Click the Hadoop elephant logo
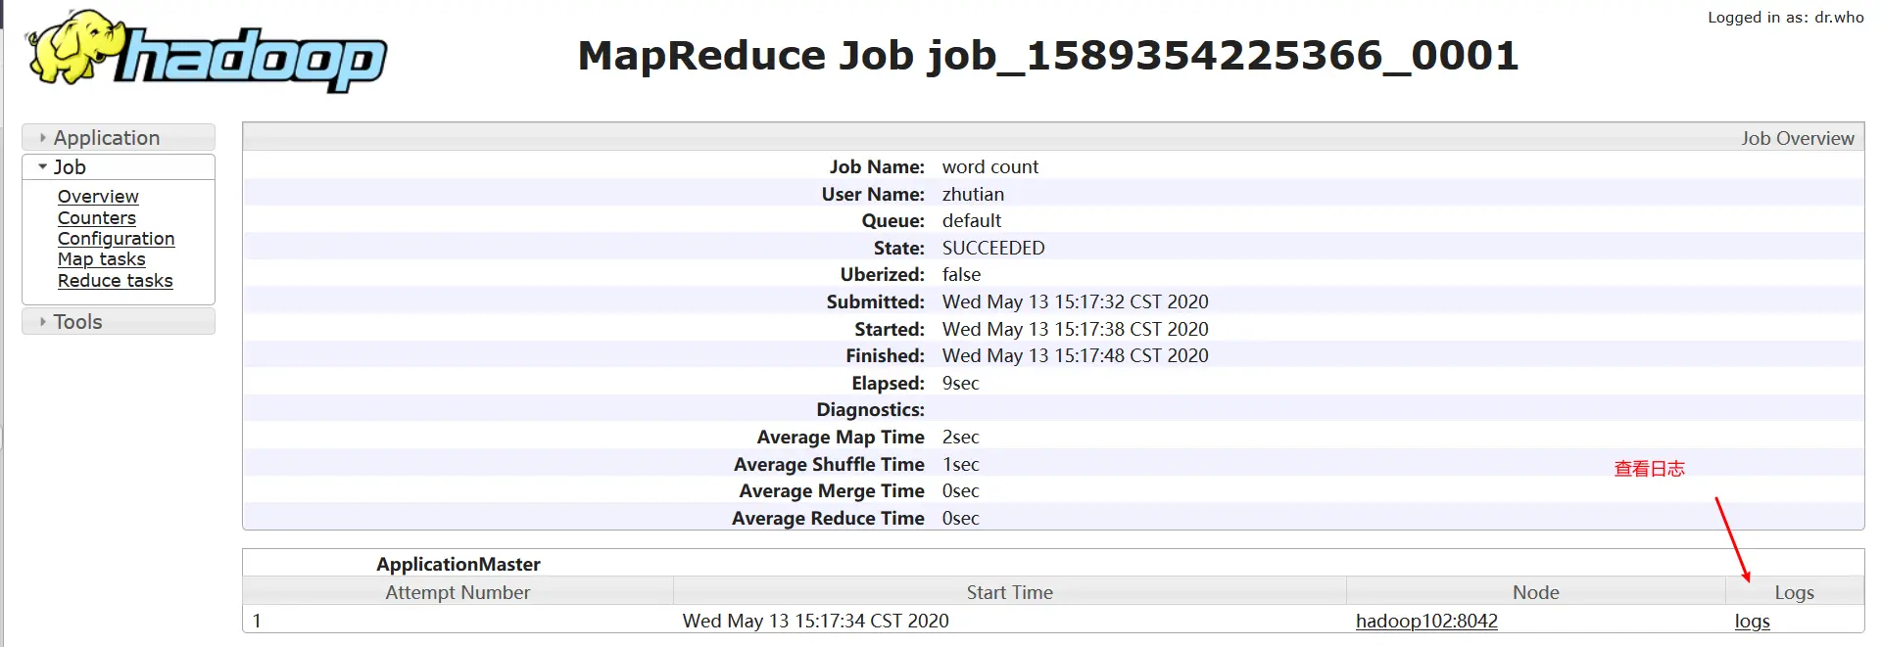 207,52
